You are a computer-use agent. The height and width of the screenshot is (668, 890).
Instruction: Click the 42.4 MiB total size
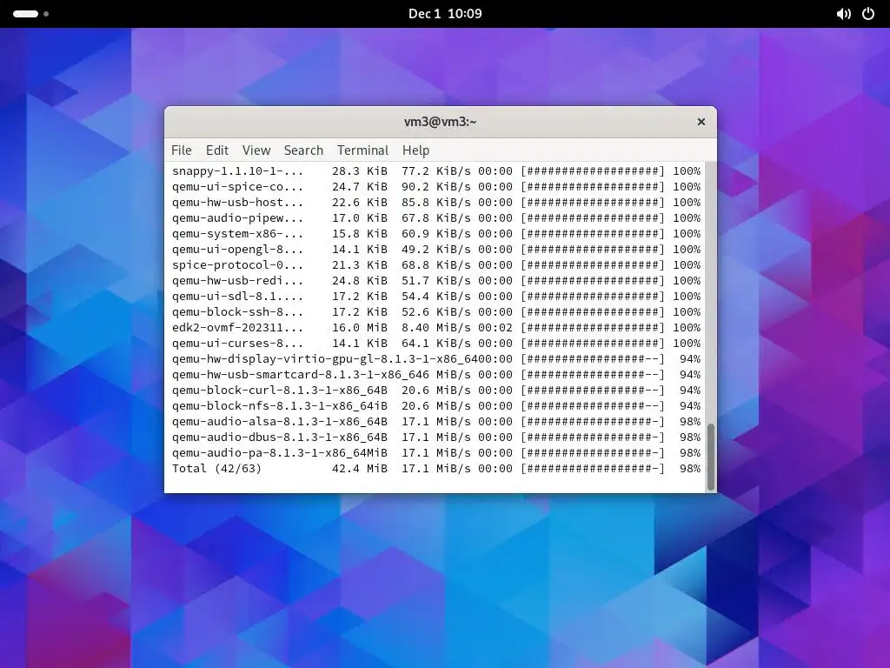pyautogui.click(x=359, y=469)
